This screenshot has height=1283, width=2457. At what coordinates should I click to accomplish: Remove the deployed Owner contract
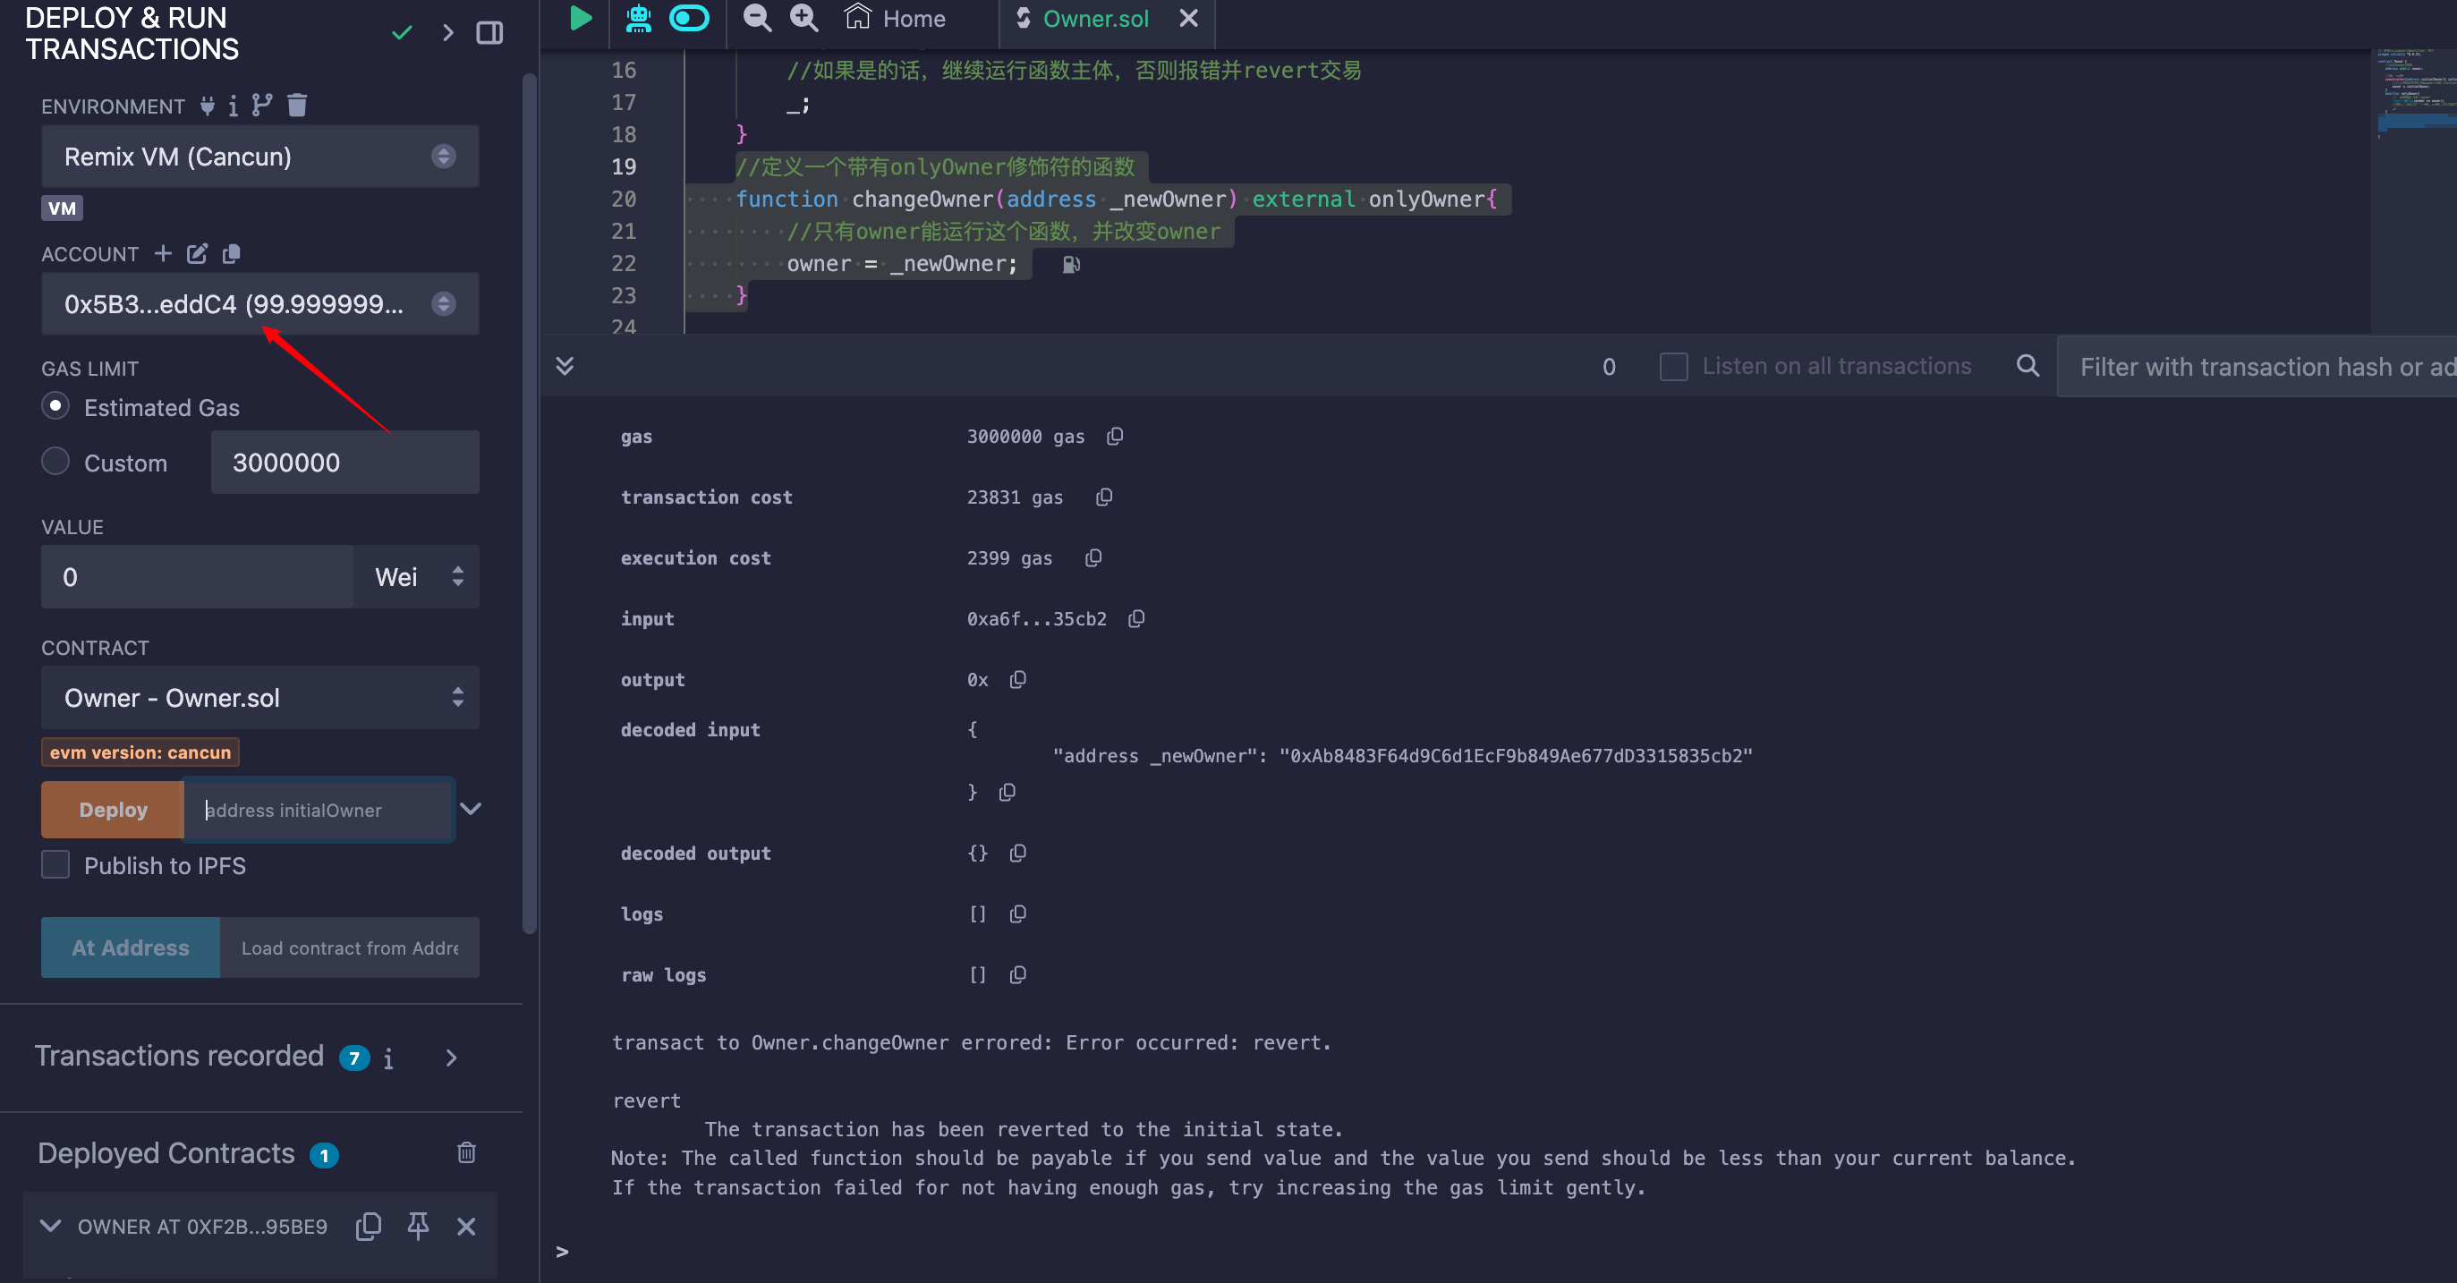[466, 1226]
